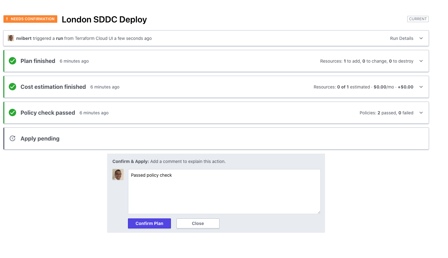The height and width of the screenshot is (258, 448).
Task: Click the Needs Confirmation status badge
Action: tap(30, 19)
